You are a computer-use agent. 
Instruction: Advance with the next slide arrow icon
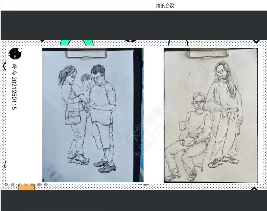pyautogui.click(x=13, y=185)
